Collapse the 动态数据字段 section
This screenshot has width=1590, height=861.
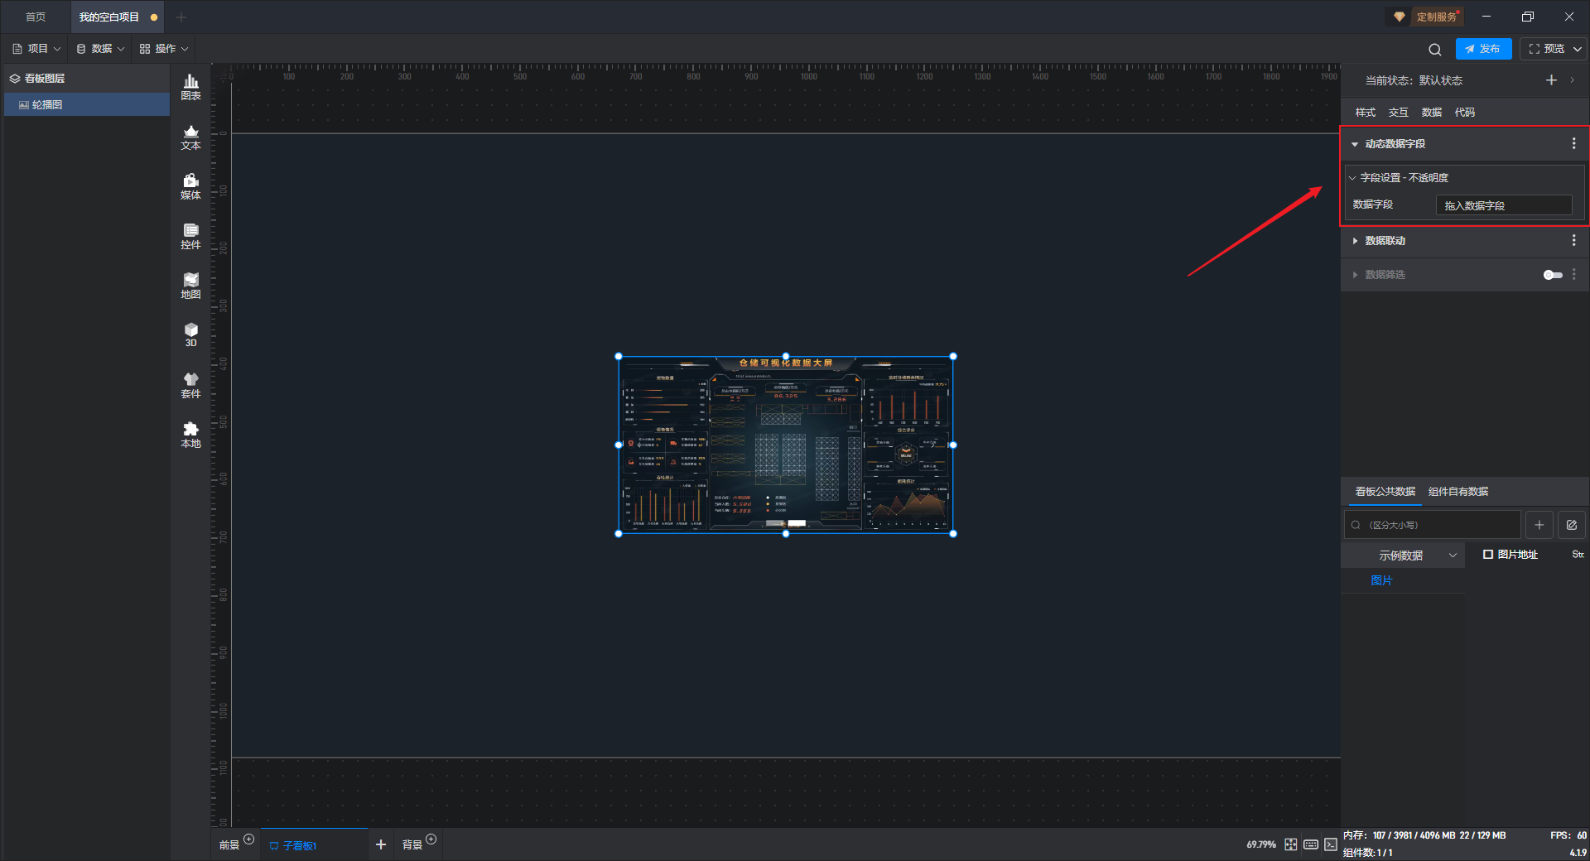pos(1355,144)
